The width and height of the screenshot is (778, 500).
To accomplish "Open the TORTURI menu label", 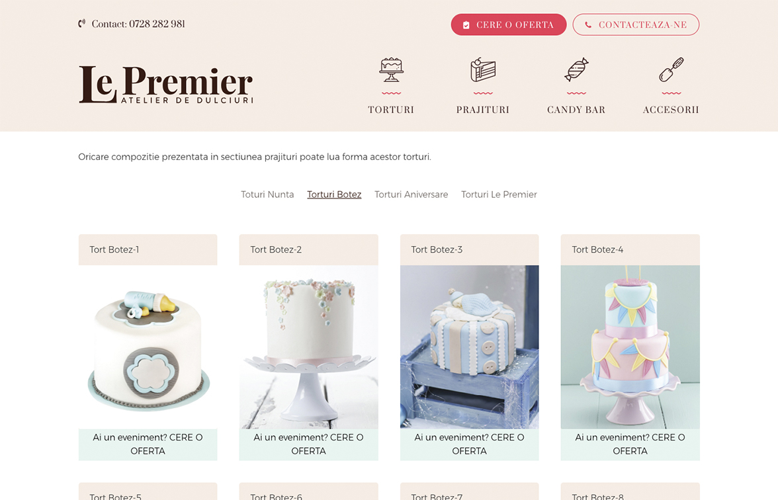I will pos(391,110).
